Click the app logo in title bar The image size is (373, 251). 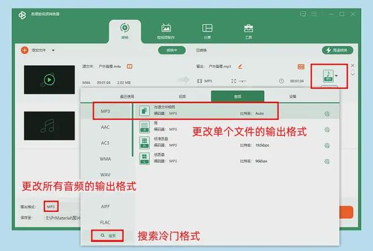click(22, 15)
